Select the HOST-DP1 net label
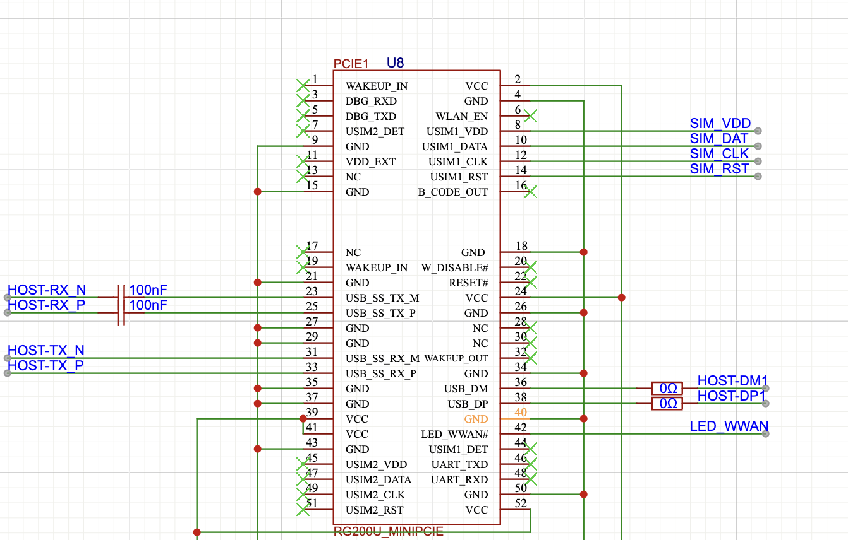This screenshot has width=848, height=540. point(732,396)
